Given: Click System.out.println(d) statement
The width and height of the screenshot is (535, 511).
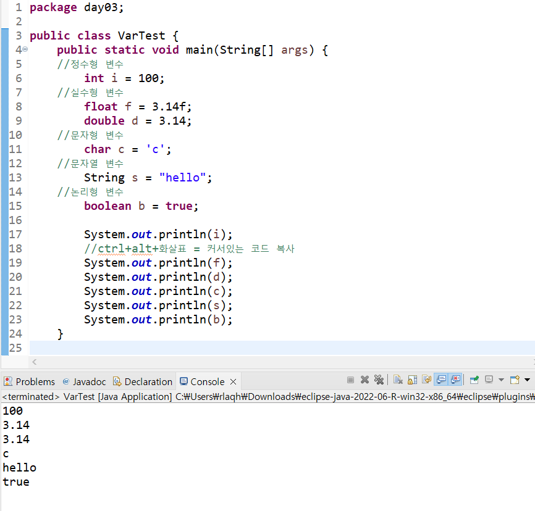Looking at the screenshot, I should tap(158, 277).
